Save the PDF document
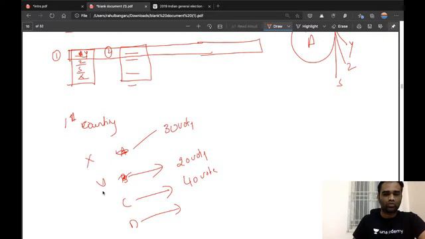 click(x=370, y=27)
